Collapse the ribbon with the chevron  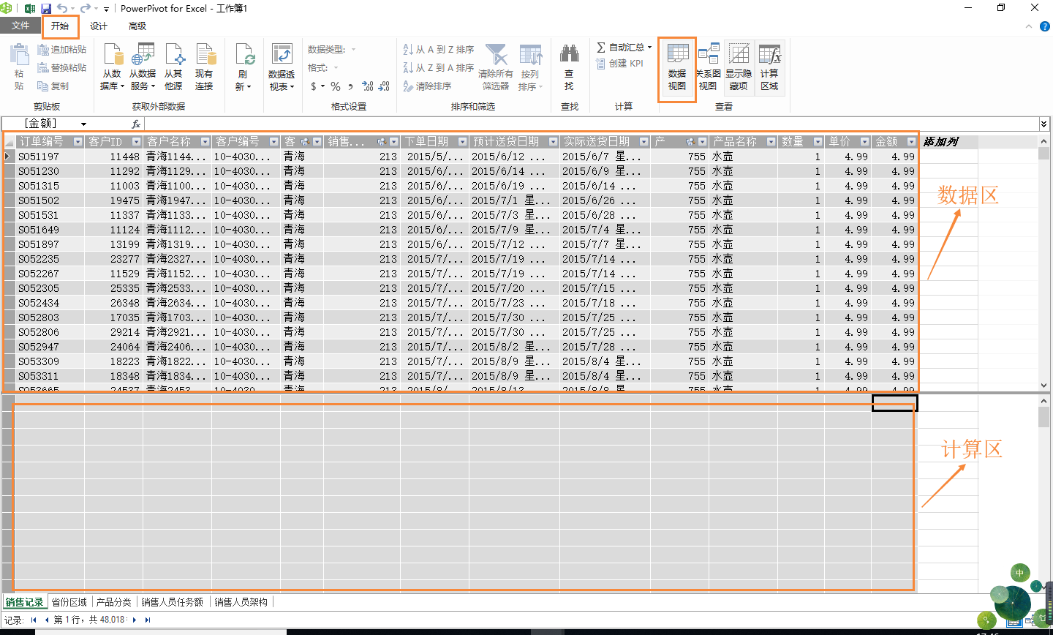click(1029, 26)
